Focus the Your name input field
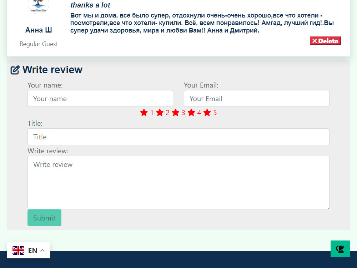Image resolution: width=357 pixels, height=268 pixels. coord(100,99)
